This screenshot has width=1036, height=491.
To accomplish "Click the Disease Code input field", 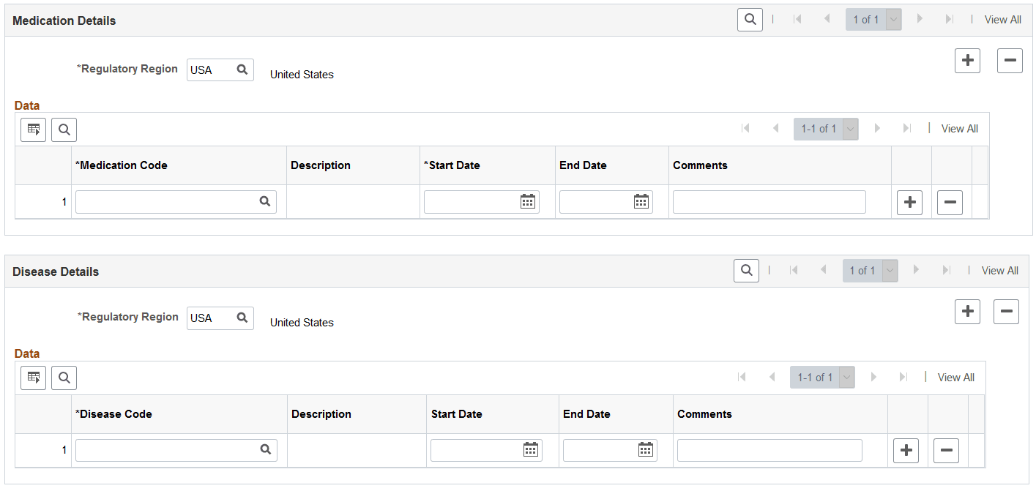I will 167,450.
